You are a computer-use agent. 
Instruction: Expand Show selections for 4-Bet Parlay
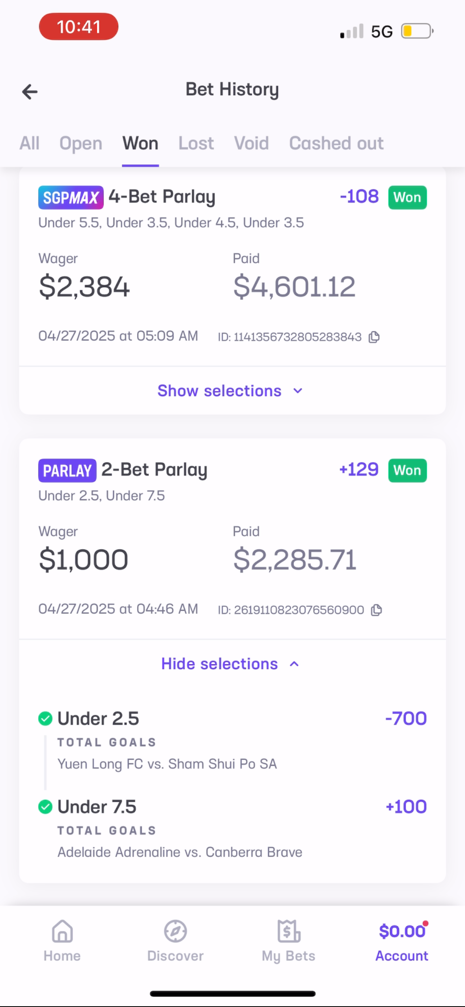pyautogui.click(x=230, y=391)
